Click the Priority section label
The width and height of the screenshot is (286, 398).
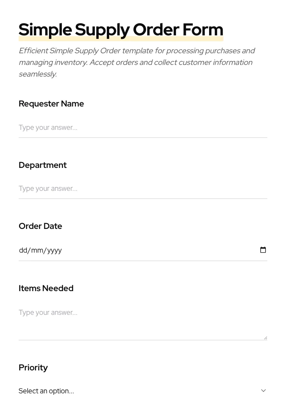click(x=33, y=367)
